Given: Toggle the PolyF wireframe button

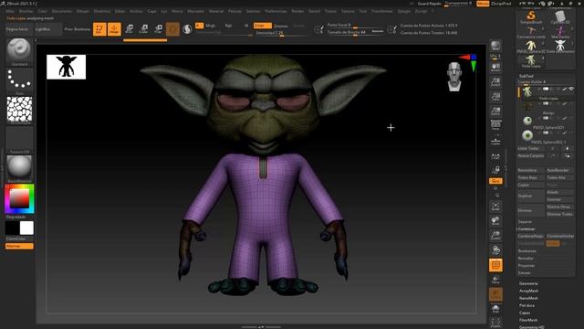Looking at the screenshot, I should pyautogui.click(x=495, y=265).
